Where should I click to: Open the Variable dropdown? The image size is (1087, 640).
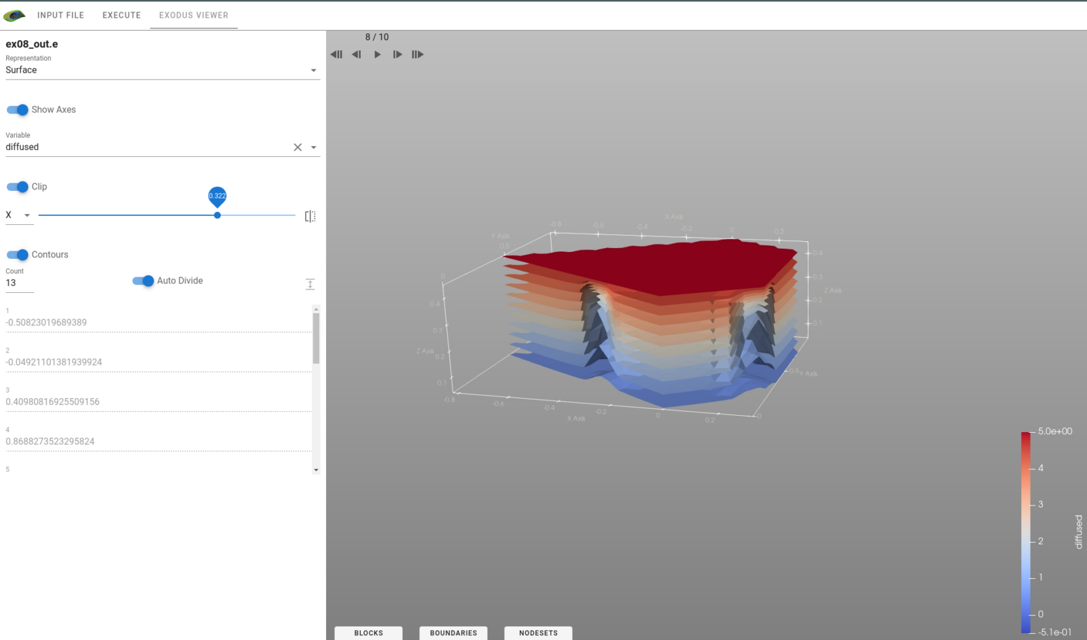tap(313, 147)
